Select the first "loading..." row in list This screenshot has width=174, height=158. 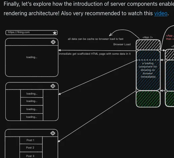[x=32, y=94]
